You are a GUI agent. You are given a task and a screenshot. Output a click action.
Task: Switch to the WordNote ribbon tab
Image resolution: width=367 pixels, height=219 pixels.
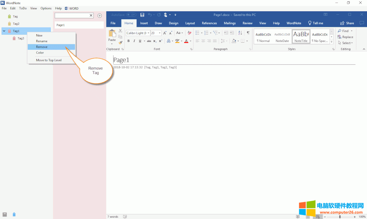[294, 23]
